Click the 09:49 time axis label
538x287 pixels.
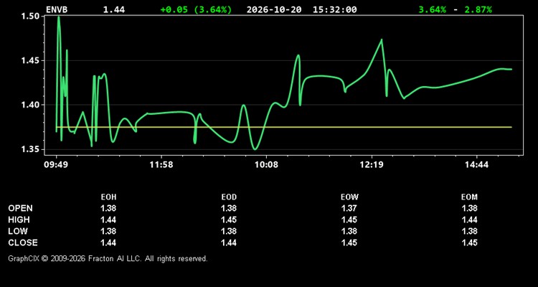55,165
